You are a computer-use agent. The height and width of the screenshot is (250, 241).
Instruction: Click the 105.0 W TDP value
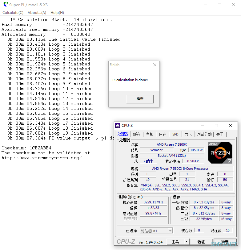point(196,150)
